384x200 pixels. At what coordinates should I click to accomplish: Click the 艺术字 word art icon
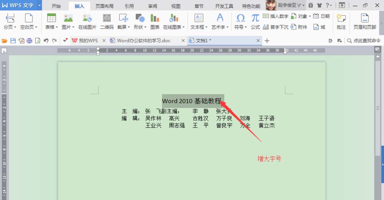pos(220,18)
